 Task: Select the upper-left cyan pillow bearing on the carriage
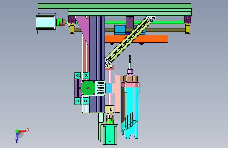[78, 75]
